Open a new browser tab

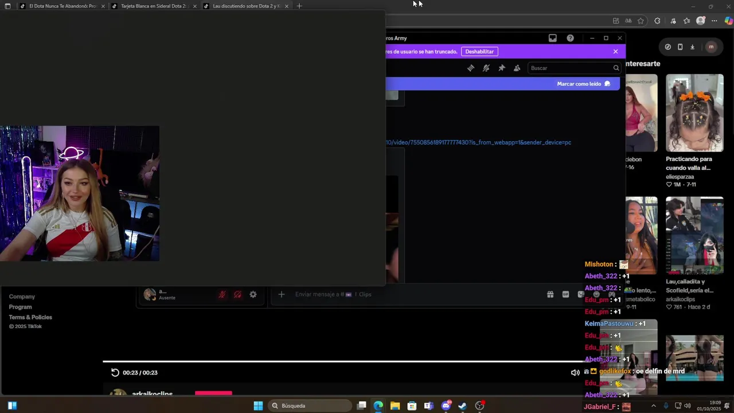click(x=299, y=6)
